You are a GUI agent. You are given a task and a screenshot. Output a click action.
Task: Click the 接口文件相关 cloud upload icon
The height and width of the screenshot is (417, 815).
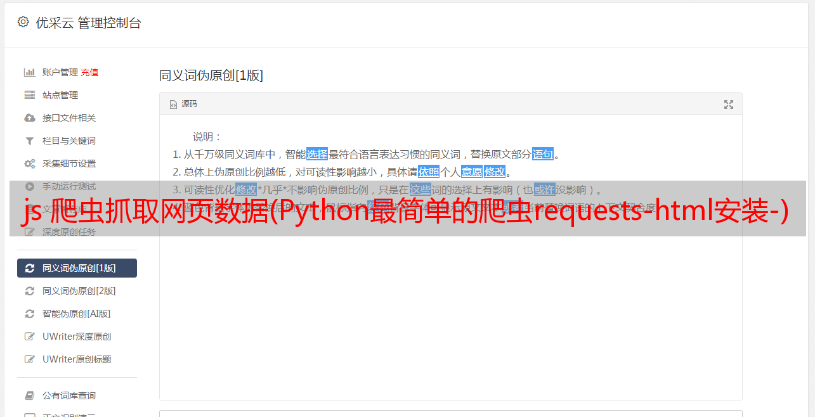[x=29, y=118]
